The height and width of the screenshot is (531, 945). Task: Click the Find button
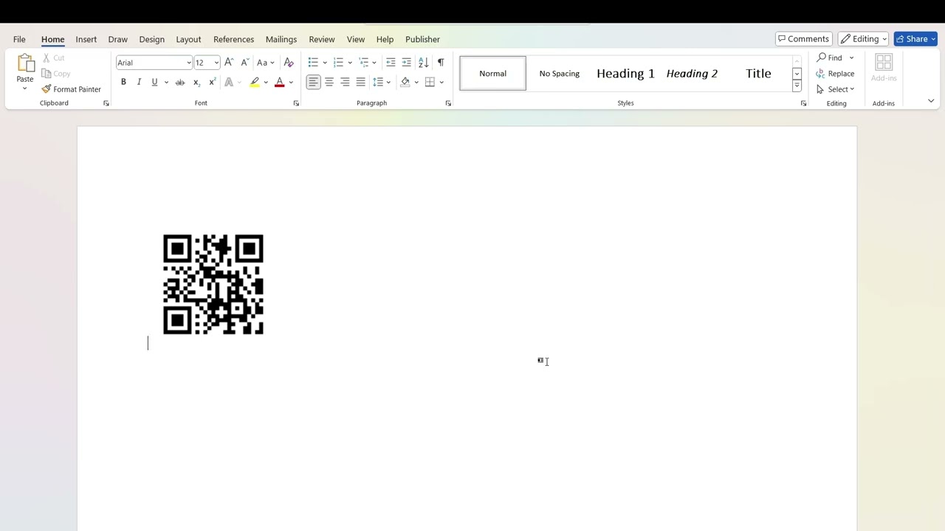[x=829, y=58]
